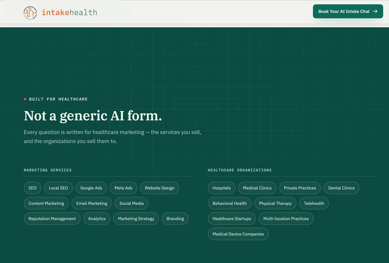Choose the Physical Therapy pill
The image size is (389, 263).
(x=275, y=203)
